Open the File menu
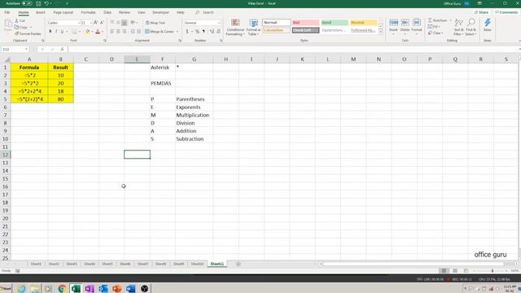The width and height of the screenshot is (521, 293). pos(7,12)
